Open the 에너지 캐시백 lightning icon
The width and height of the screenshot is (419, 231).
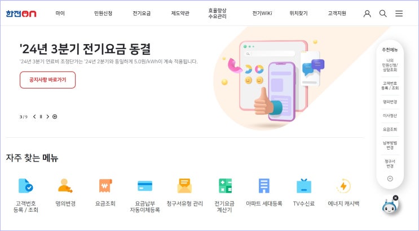(343, 186)
